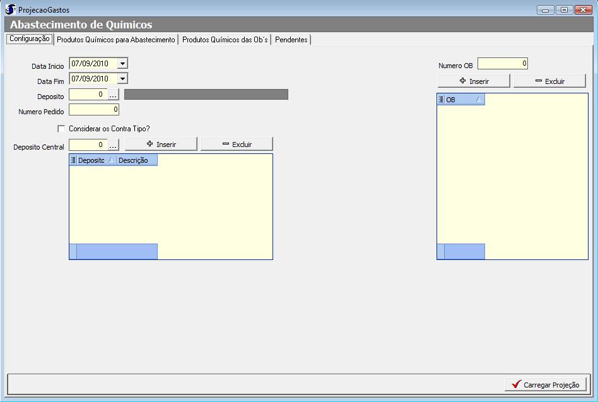
Task: Expand the Data Inicio date dropdown
Action: pos(123,63)
